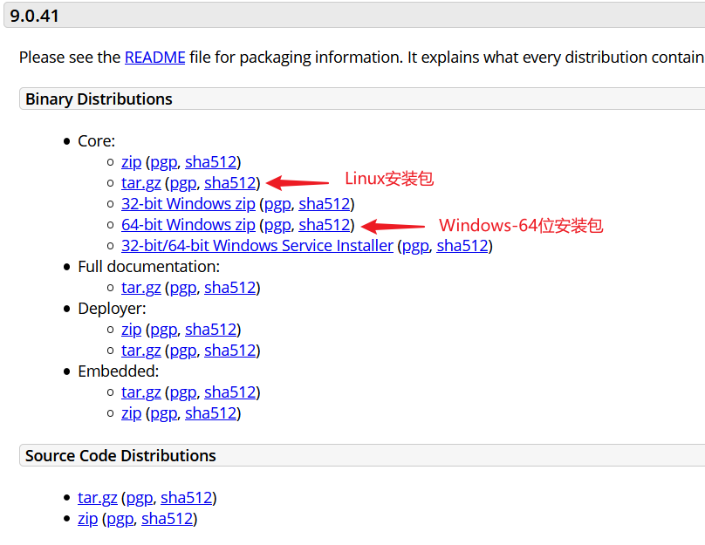This screenshot has width=705, height=545.
Task: Download the Deployer zip file
Action: coord(131,330)
